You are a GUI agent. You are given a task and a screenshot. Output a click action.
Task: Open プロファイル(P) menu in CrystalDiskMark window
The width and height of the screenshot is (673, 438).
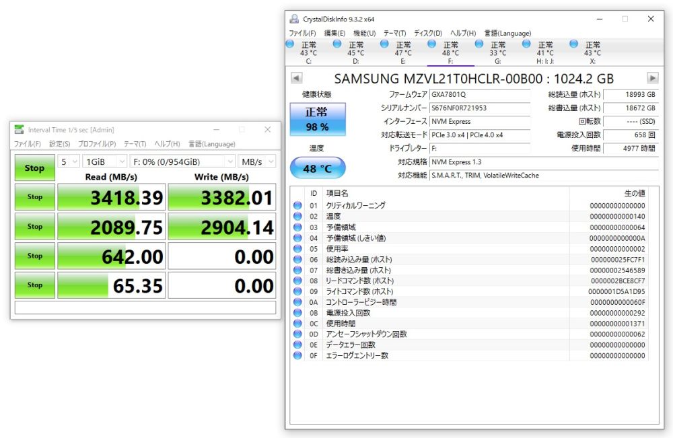(x=97, y=144)
